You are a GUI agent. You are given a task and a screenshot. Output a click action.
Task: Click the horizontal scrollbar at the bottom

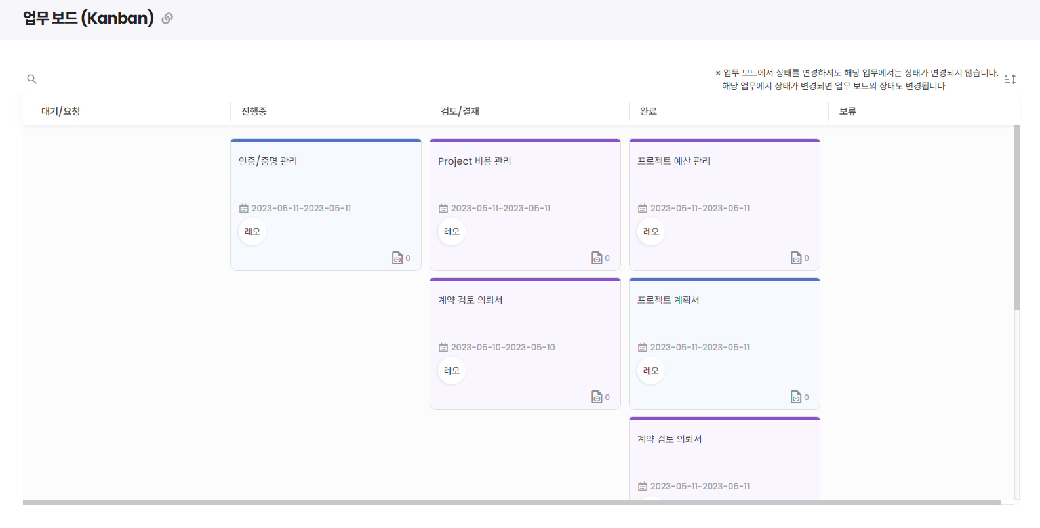pyautogui.click(x=511, y=502)
